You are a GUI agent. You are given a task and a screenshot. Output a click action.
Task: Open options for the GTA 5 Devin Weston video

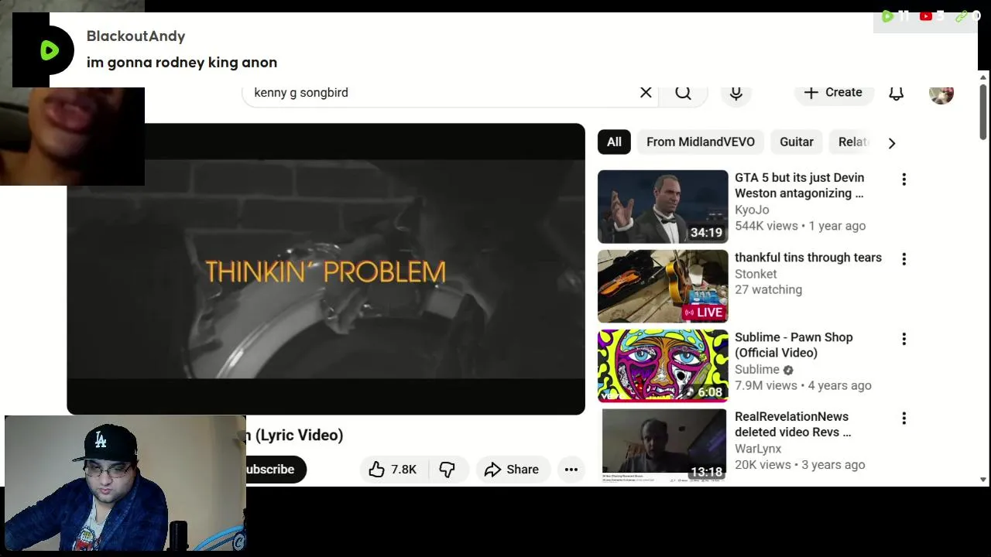(904, 179)
